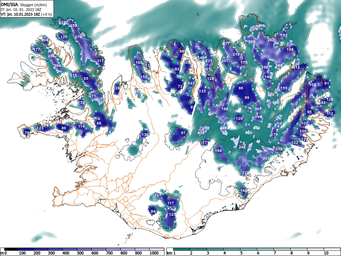The width and height of the screenshot is (341, 256).
Task: Click visibility value 177 on the map
Action: click(x=36, y=49)
